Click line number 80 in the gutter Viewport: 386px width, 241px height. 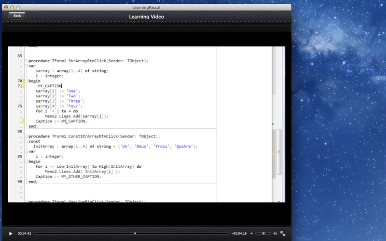point(20,131)
